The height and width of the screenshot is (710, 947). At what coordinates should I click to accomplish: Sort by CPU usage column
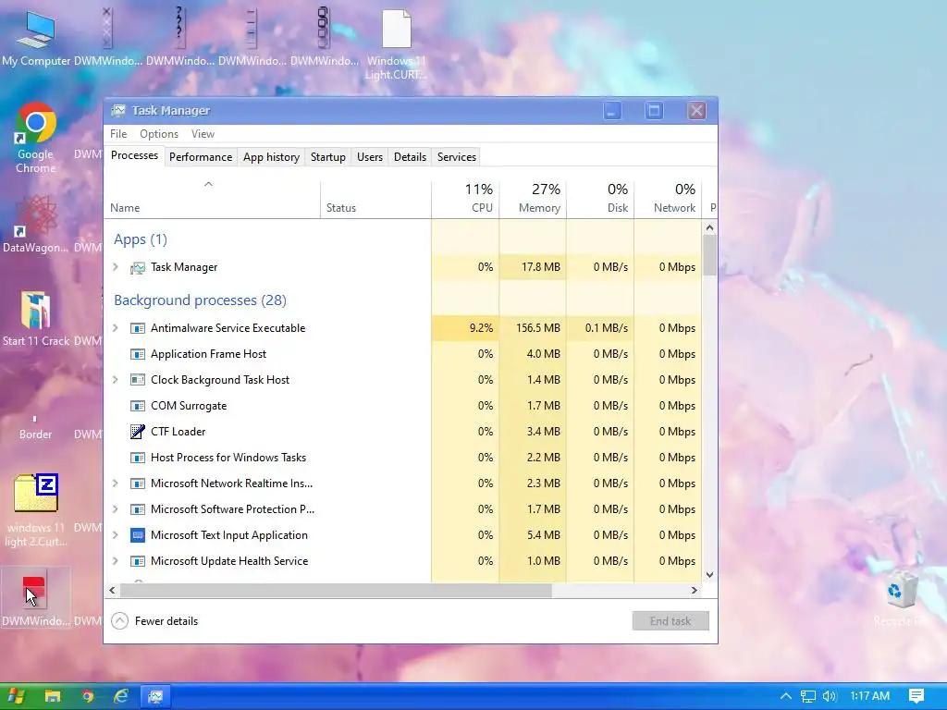tap(465, 200)
